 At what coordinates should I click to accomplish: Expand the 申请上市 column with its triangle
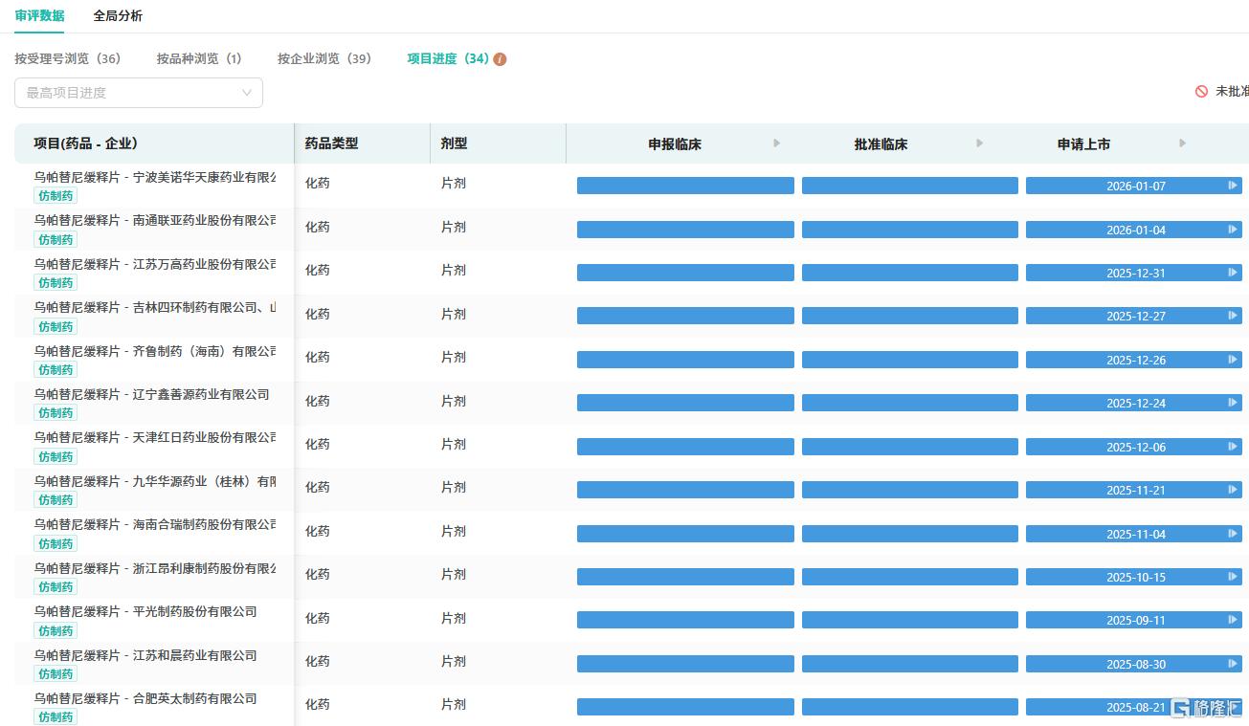(x=1182, y=143)
